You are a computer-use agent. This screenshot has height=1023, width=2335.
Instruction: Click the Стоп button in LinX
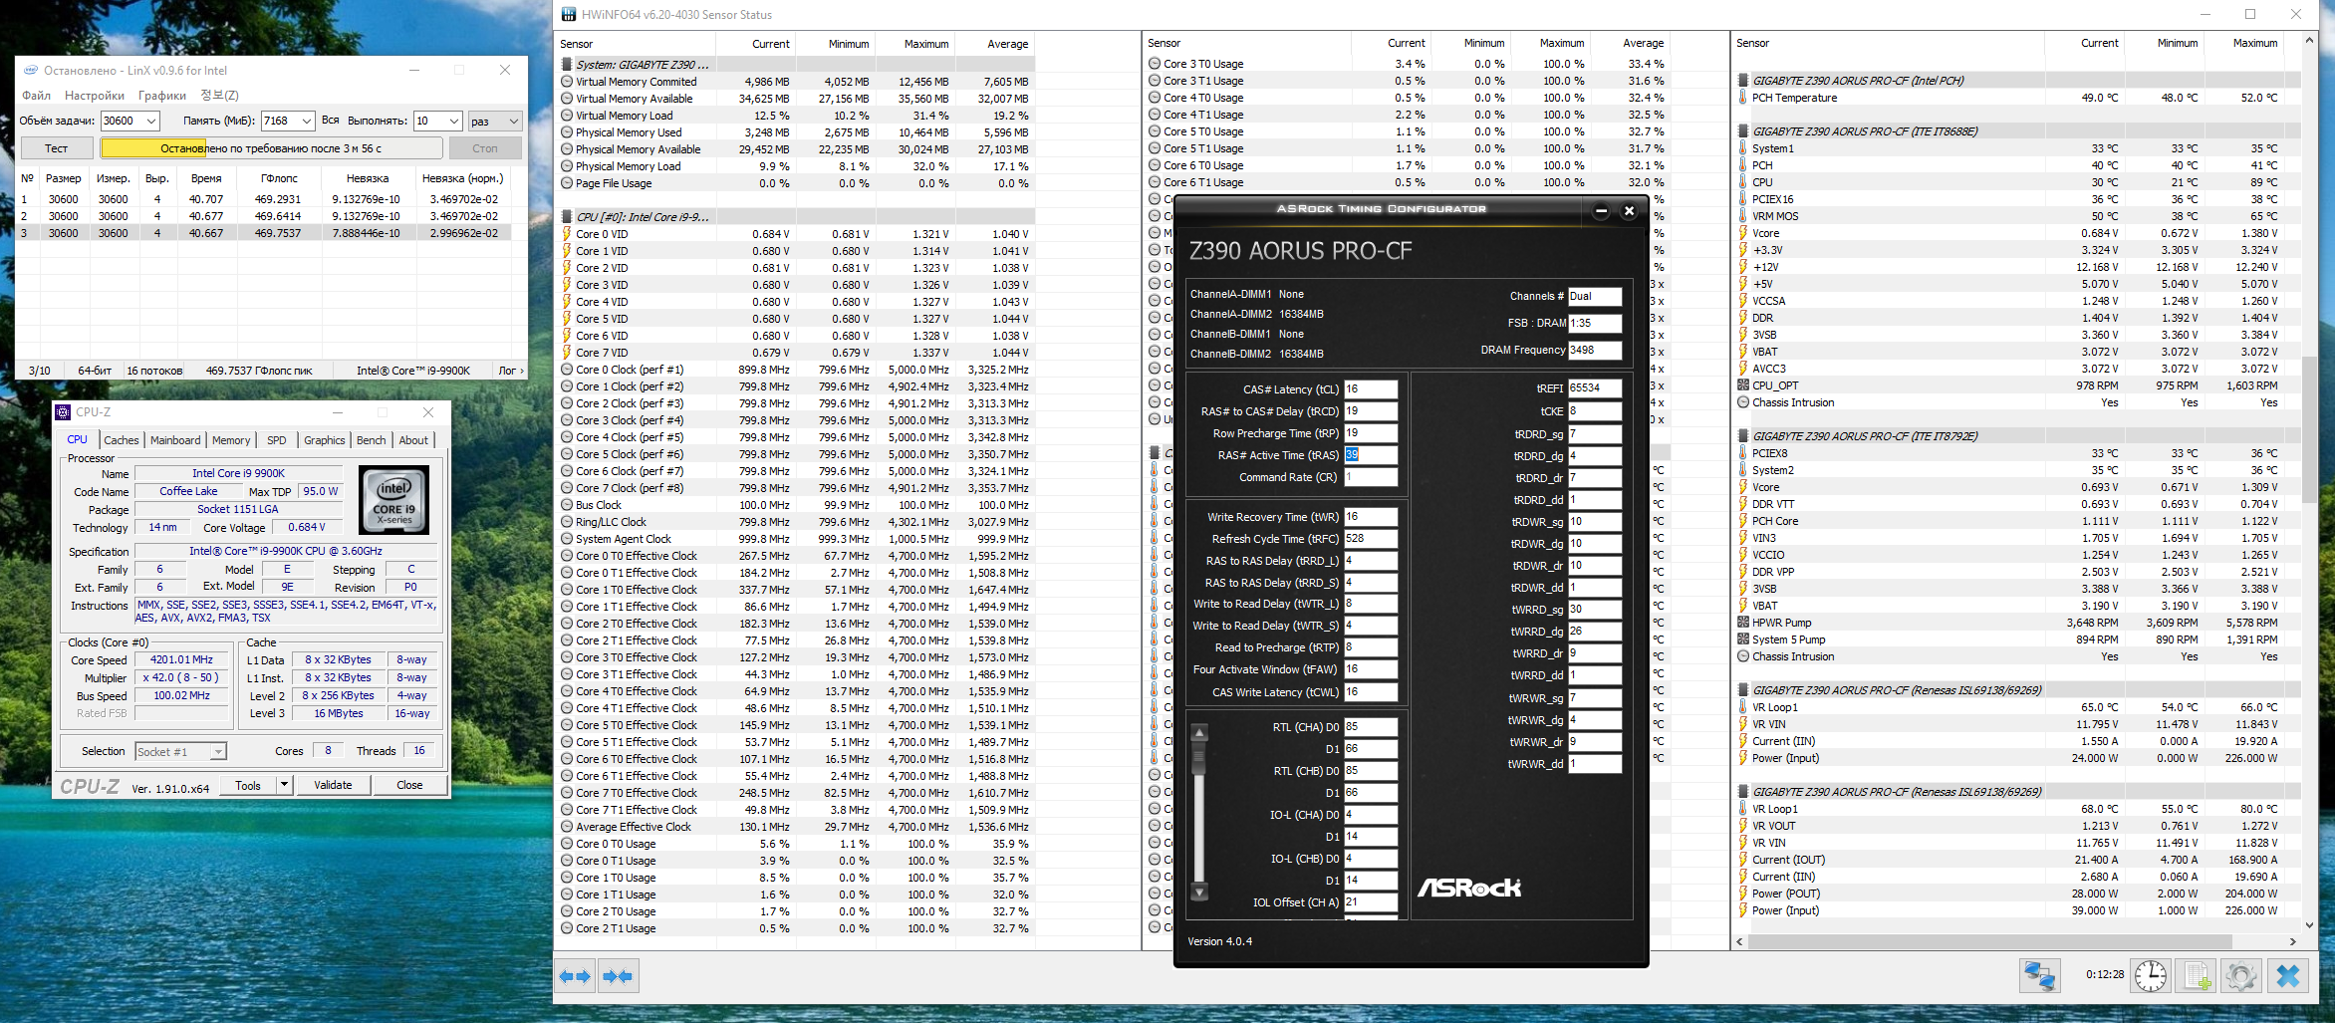coord(485,148)
